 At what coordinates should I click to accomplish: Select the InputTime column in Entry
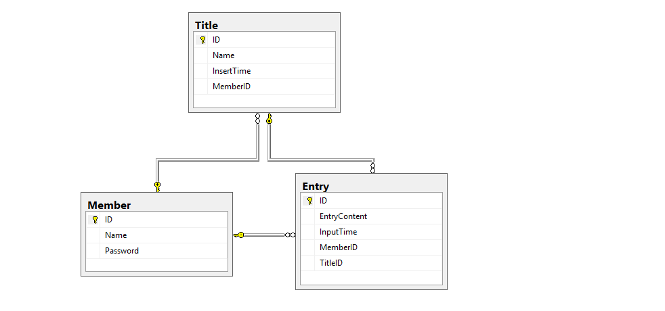[x=338, y=232]
